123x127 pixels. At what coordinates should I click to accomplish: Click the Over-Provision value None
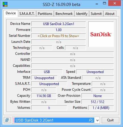coord(98,96)
